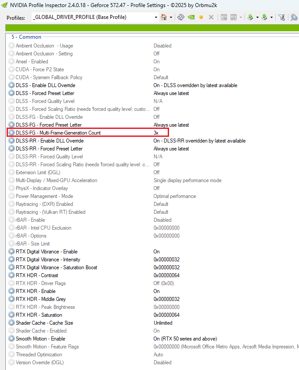Click the orange Create new profile icon

pos(201,17)
